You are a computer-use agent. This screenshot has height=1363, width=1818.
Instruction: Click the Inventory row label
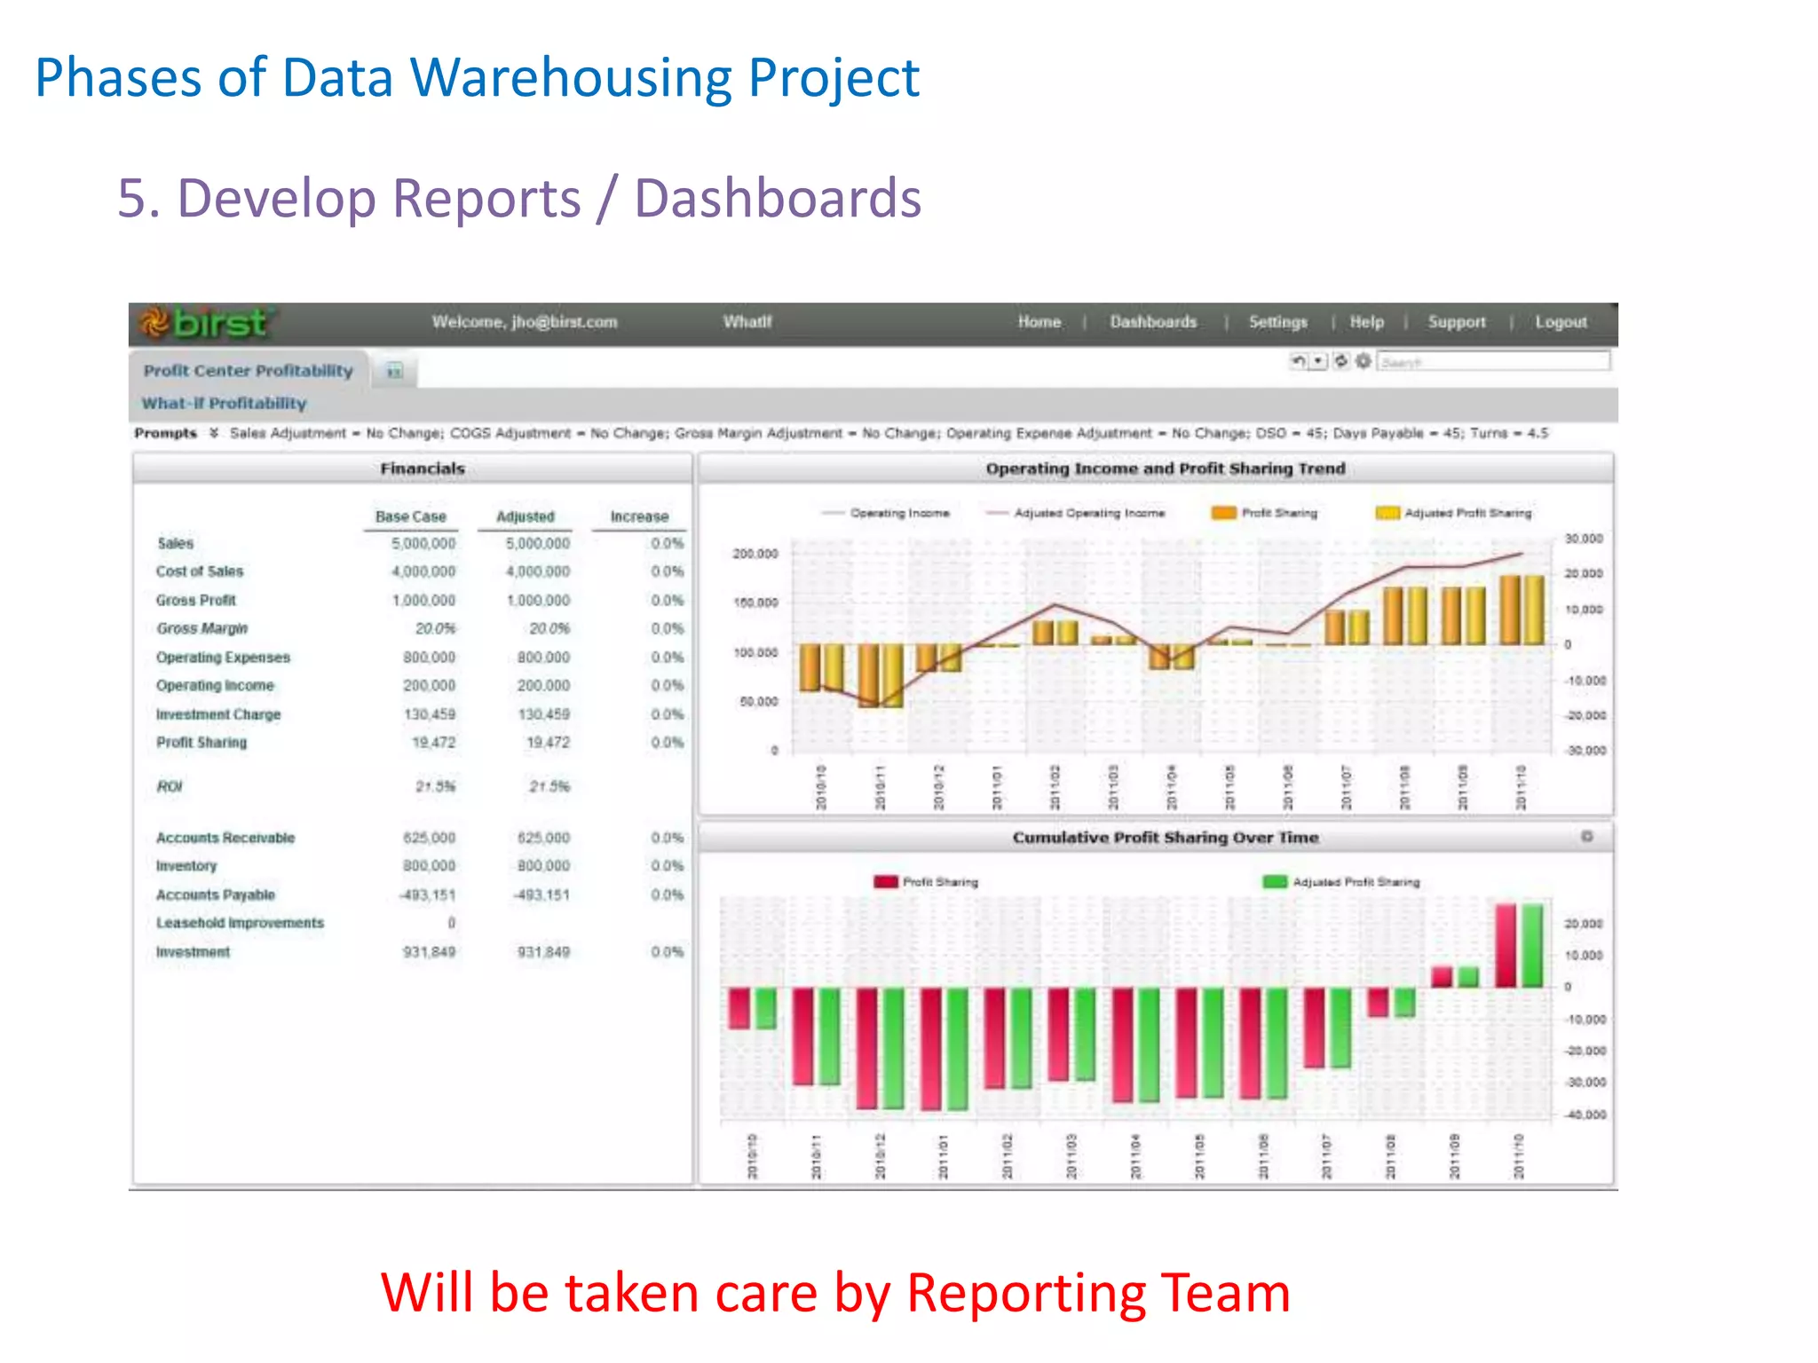pyautogui.click(x=186, y=866)
